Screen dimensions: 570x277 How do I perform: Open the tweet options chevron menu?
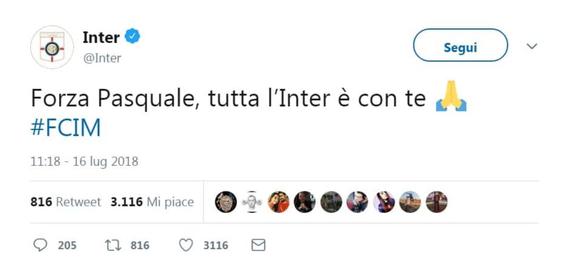tap(531, 46)
